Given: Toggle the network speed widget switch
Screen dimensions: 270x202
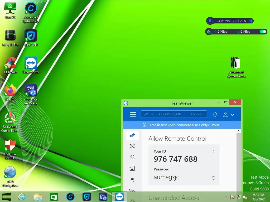Looking at the screenshot, I should coord(263,32).
